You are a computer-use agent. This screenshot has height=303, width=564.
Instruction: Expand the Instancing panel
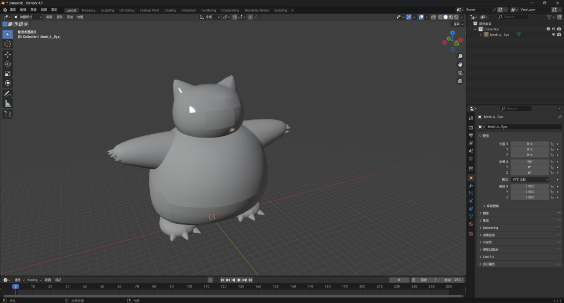pyautogui.click(x=520, y=228)
